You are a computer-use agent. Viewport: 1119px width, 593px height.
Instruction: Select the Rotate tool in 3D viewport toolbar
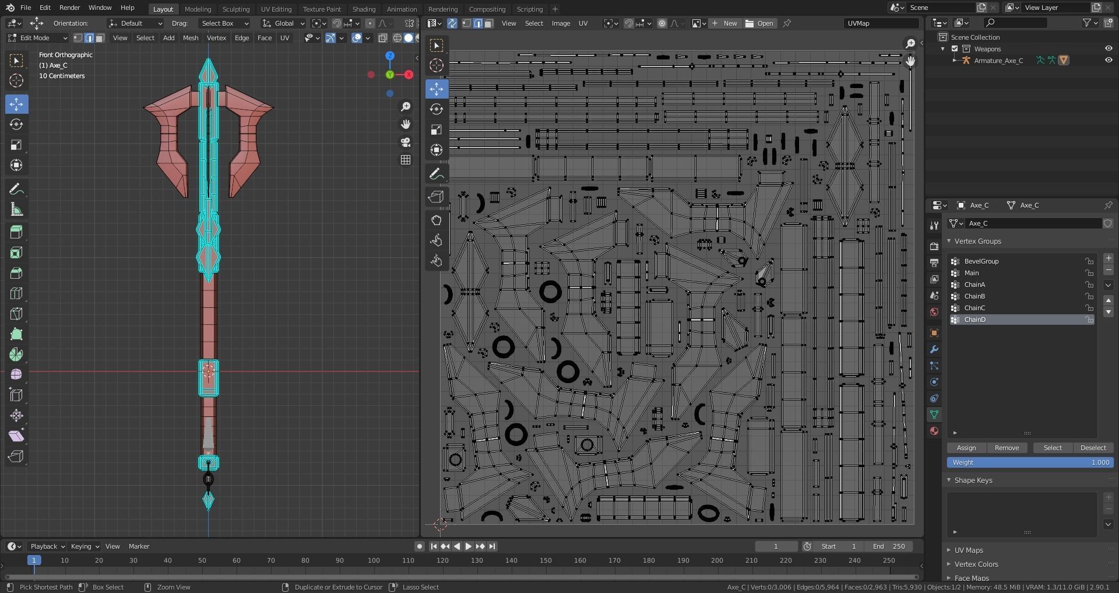coord(16,125)
